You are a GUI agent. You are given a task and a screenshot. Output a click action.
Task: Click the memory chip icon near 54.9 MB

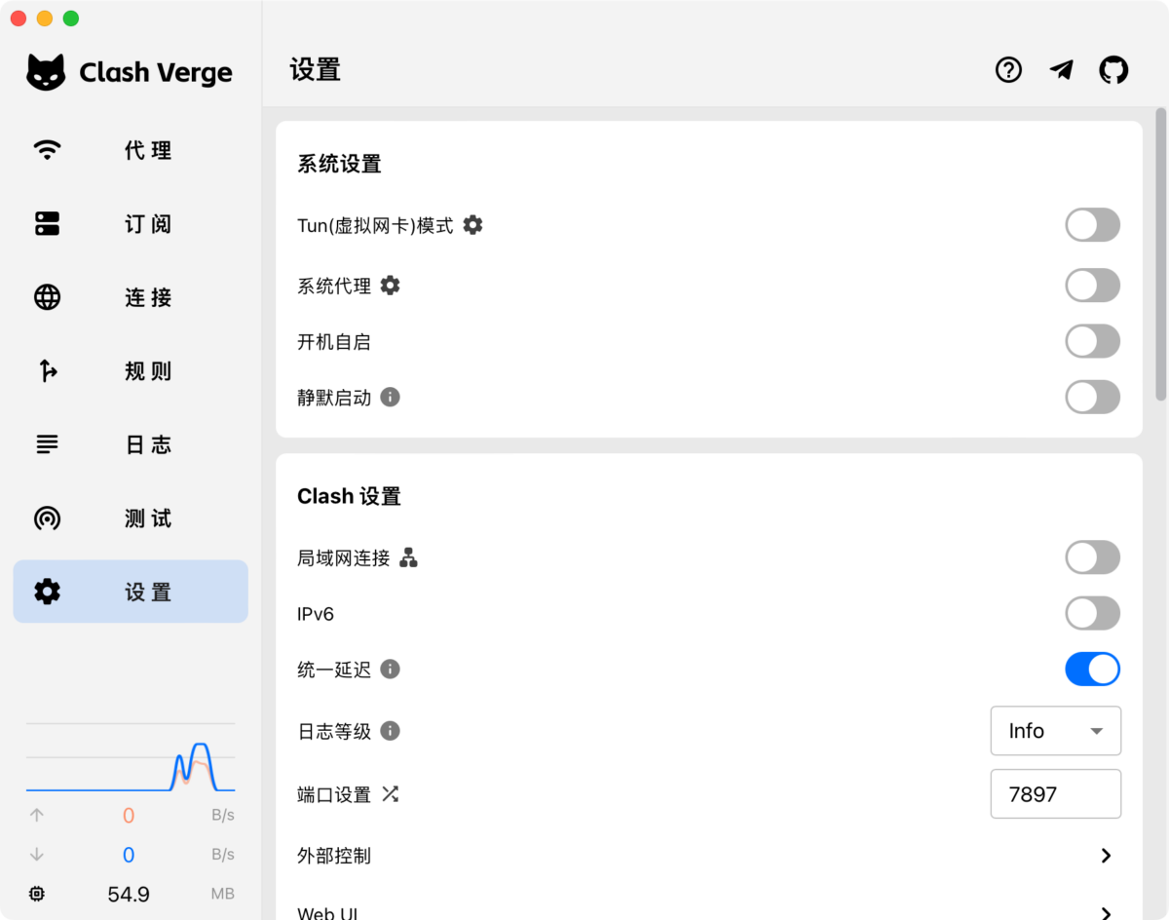[37, 894]
